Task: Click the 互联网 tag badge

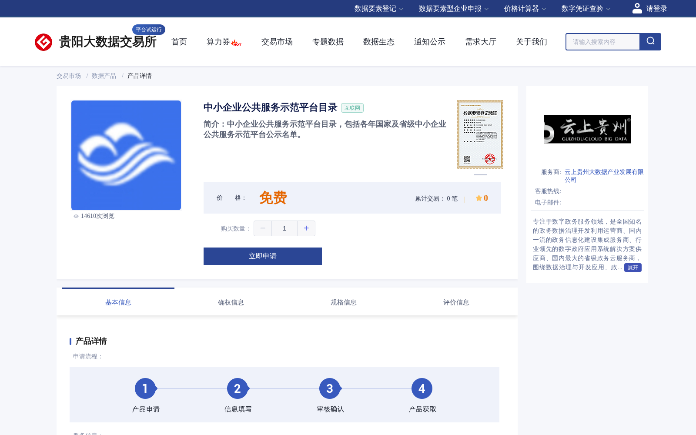Action: click(352, 108)
